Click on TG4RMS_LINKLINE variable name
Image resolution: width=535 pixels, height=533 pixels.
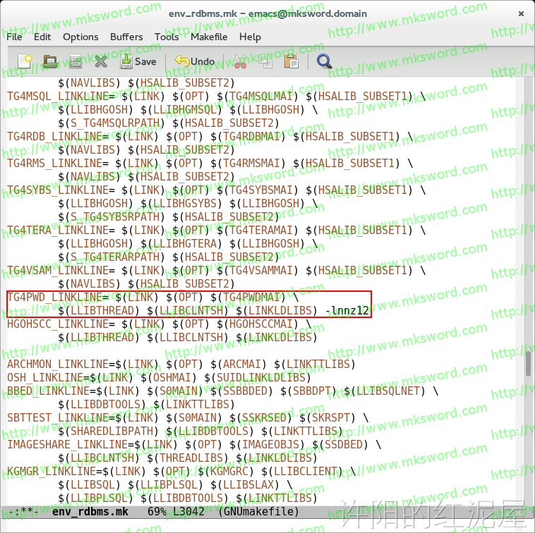54,164
